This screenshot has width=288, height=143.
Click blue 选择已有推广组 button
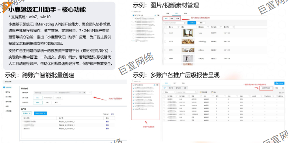(x=40, y=113)
